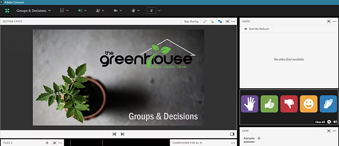
Task: Click the CHAT pod title
Action: point(245,131)
